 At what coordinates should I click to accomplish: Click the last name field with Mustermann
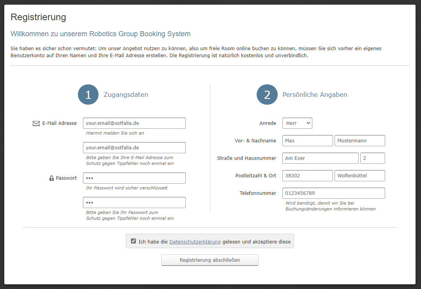coord(359,141)
